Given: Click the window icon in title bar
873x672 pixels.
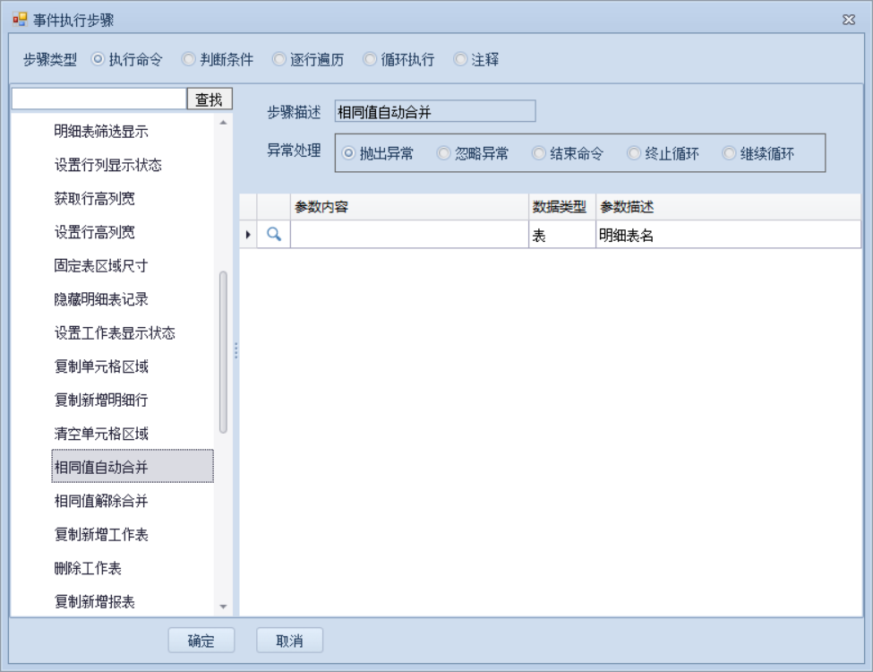Looking at the screenshot, I should coord(20,20).
